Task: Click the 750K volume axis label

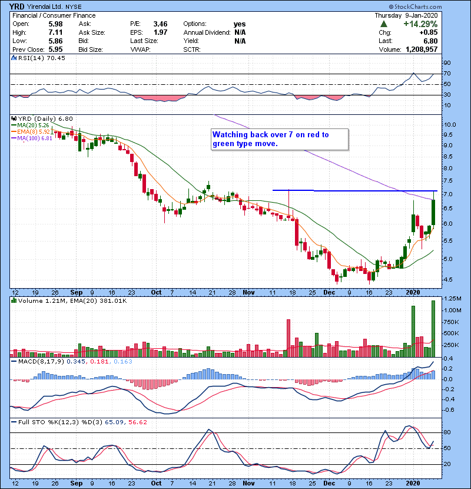Action: (x=452, y=322)
